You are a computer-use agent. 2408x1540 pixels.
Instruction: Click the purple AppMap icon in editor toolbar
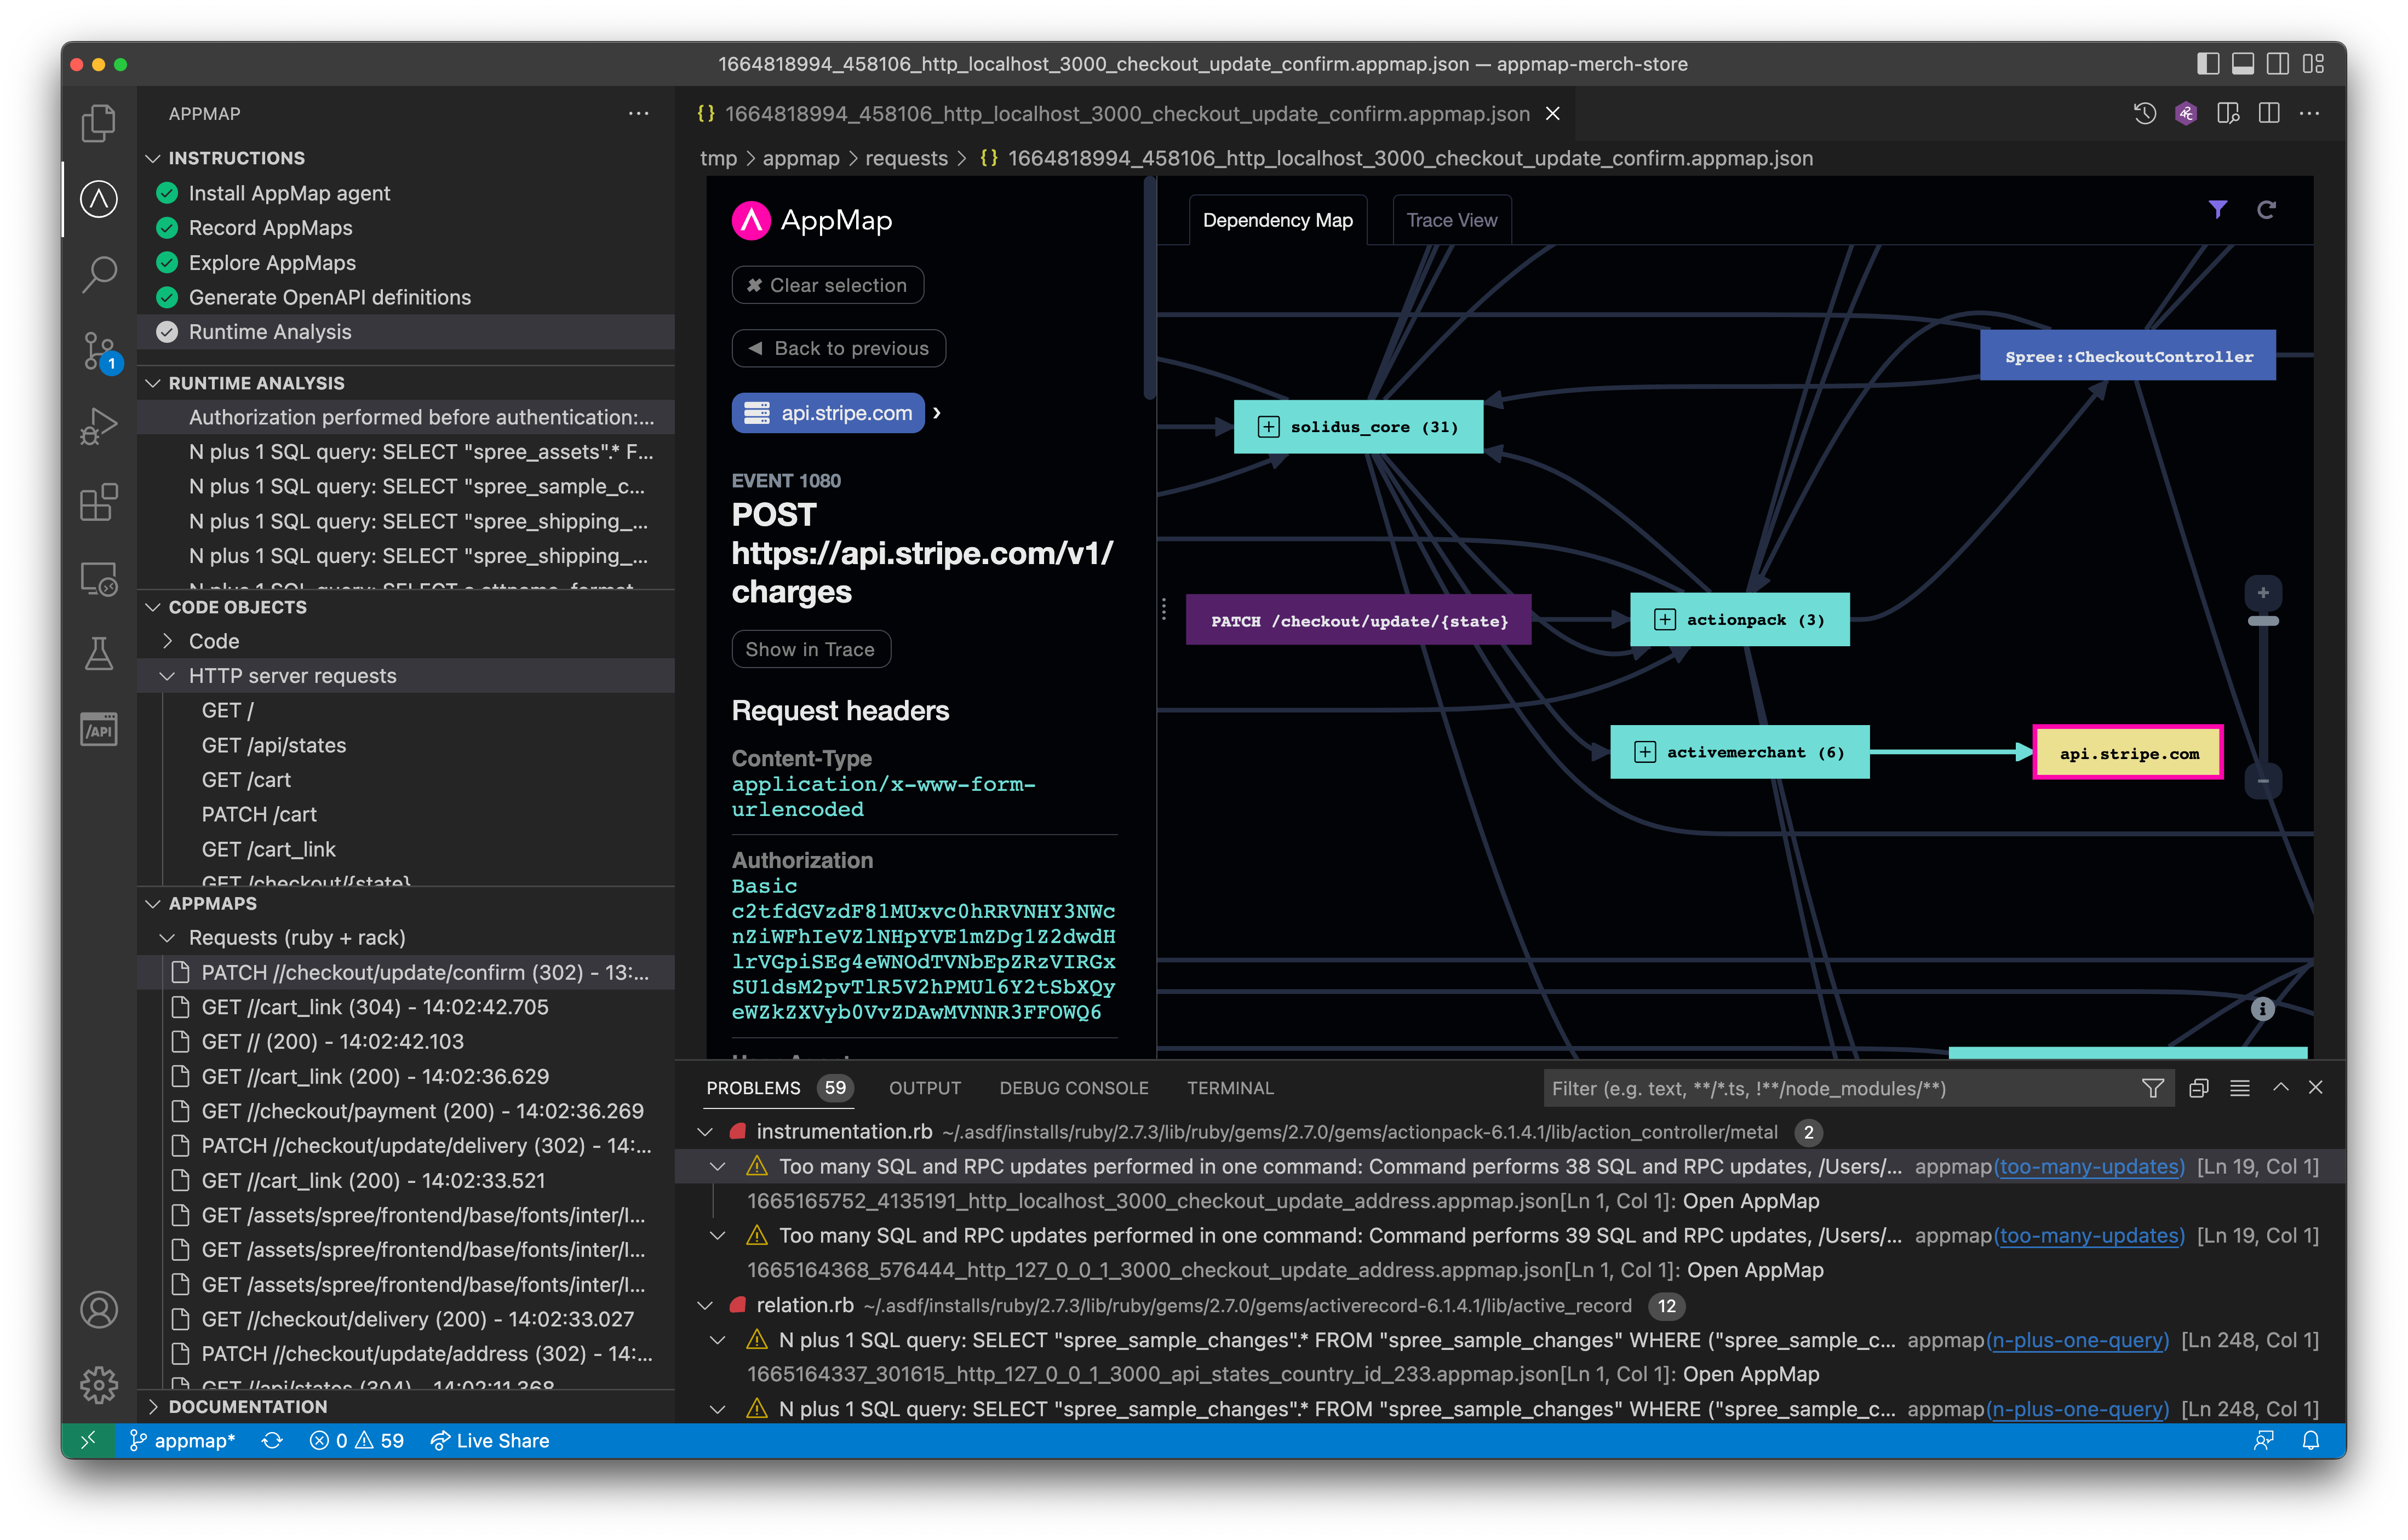coord(2186,113)
